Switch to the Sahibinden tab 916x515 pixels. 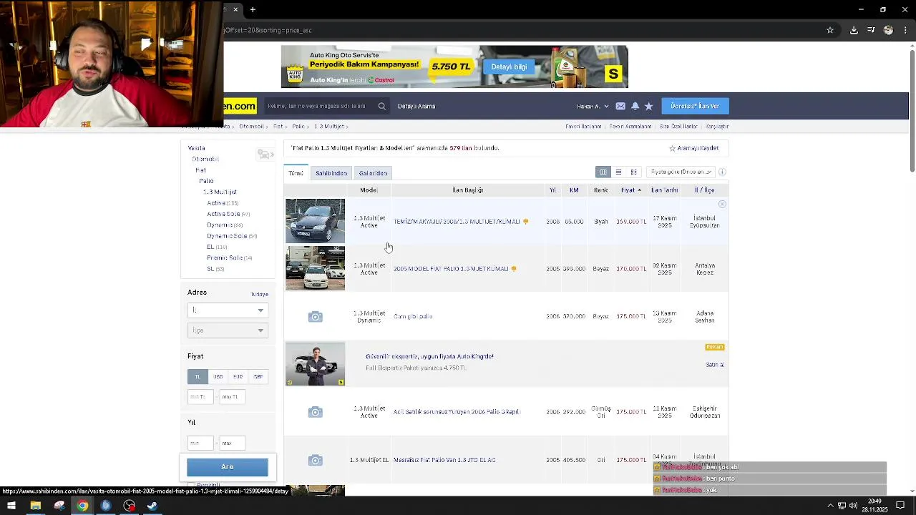[x=331, y=173]
